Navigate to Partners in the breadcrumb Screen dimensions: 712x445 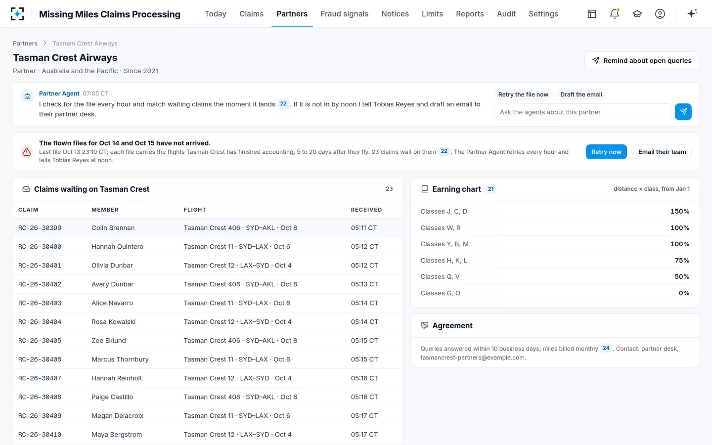pyautogui.click(x=25, y=44)
